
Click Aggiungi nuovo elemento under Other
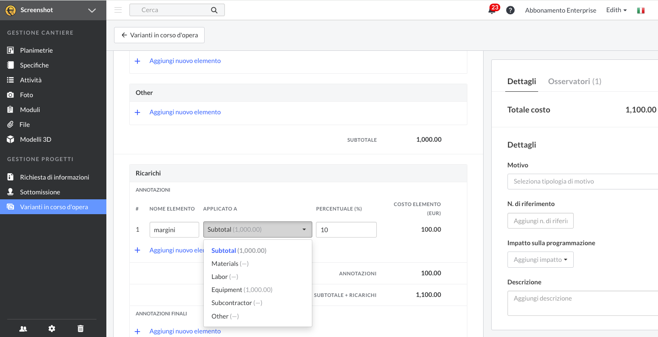point(185,112)
